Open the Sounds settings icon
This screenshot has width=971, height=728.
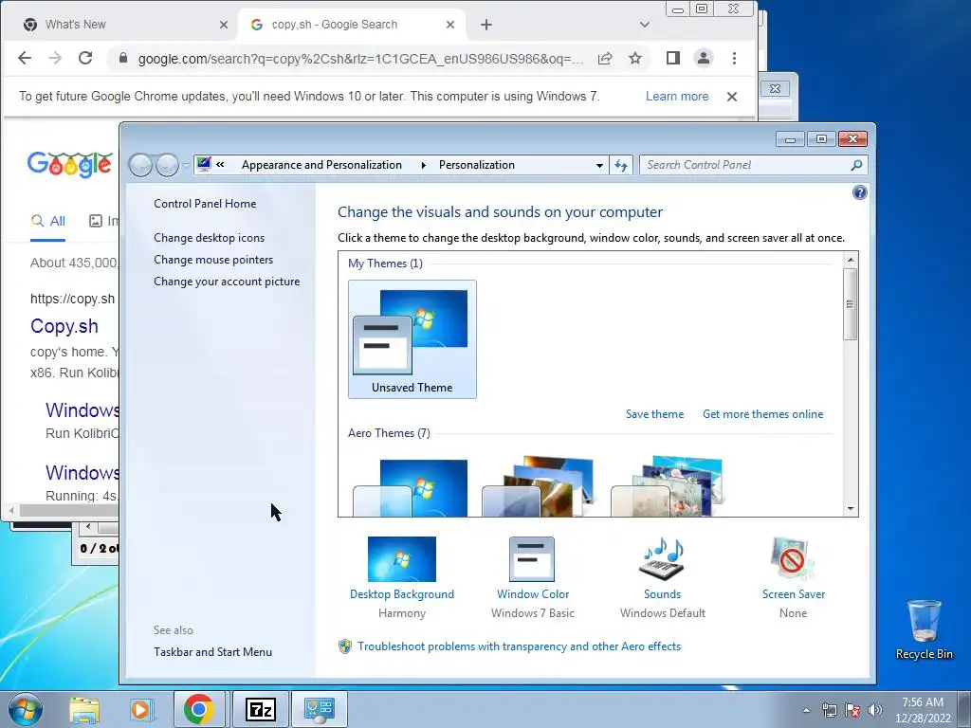pyautogui.click(x=662, y=559)
